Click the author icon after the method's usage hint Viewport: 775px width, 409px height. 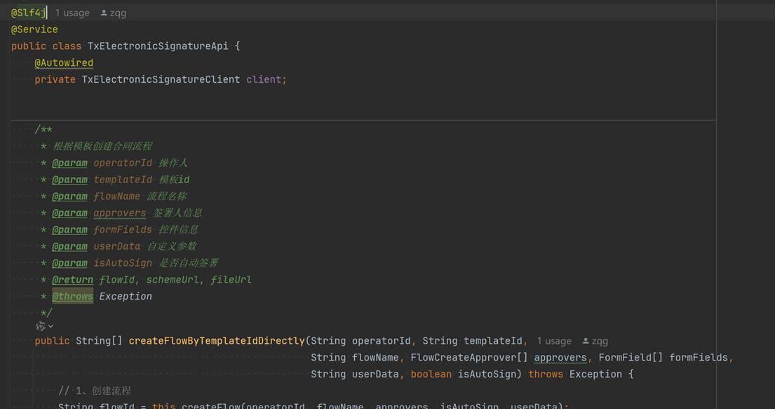586,341
